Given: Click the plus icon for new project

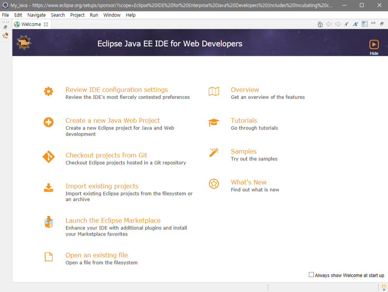Looking at the screenshot, I should pos(49,122).
